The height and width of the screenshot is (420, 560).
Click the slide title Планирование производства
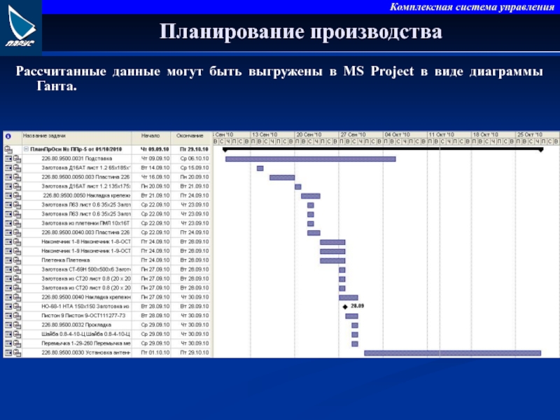coord(301,31)
